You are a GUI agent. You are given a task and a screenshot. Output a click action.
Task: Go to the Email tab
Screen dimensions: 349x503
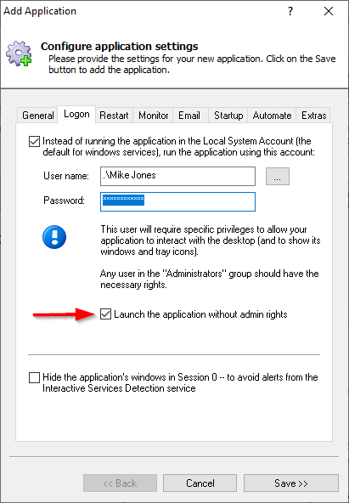coord(189,116)
